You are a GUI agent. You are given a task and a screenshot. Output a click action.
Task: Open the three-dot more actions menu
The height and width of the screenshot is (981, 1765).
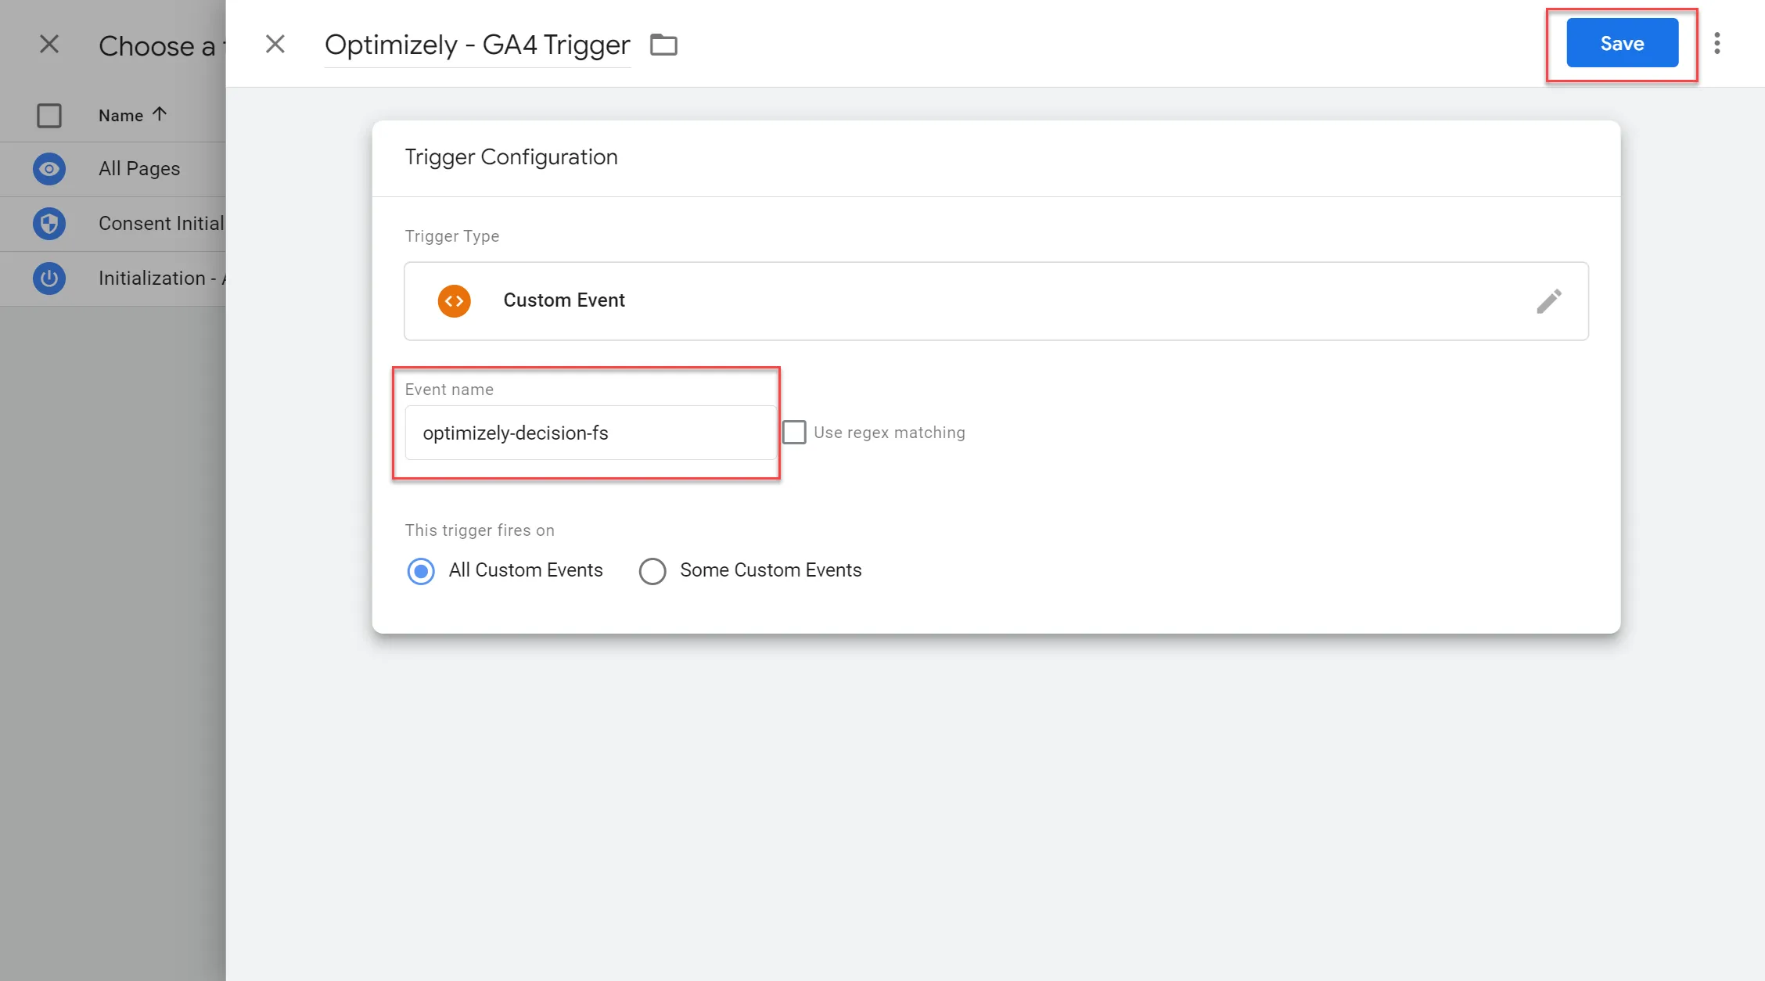pyautogui.click(x=1717, y=44)
